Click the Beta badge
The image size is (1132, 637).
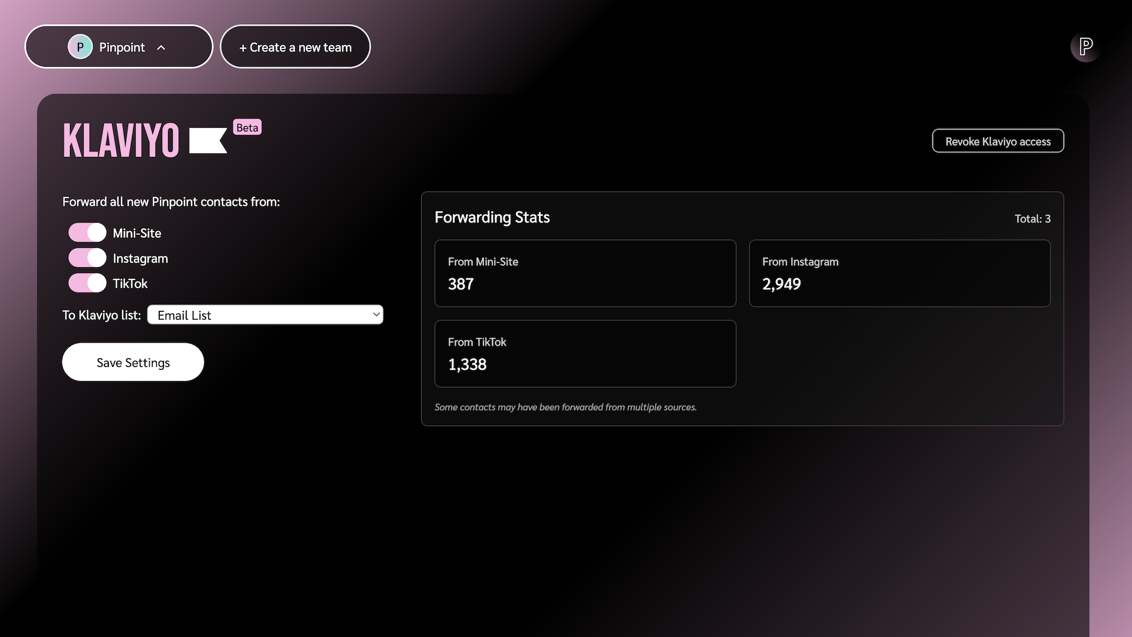247,127
